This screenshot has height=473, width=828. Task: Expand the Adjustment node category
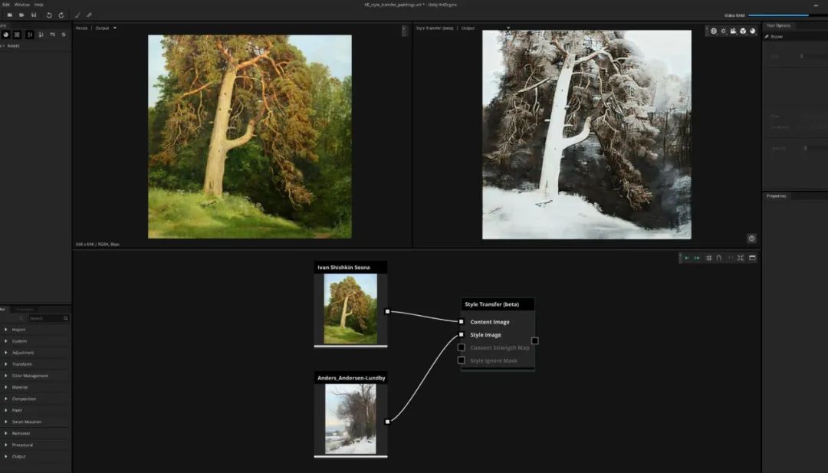pyautogui.click(x=23, y=353)
